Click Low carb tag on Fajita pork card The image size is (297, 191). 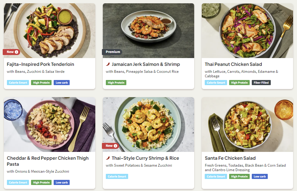point(62,83)
